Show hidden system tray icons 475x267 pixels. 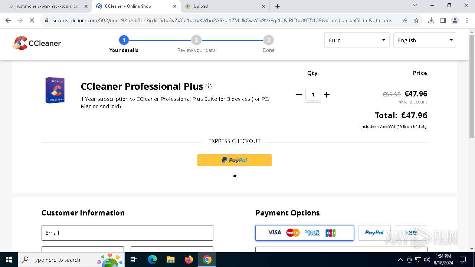click(400, 260)
